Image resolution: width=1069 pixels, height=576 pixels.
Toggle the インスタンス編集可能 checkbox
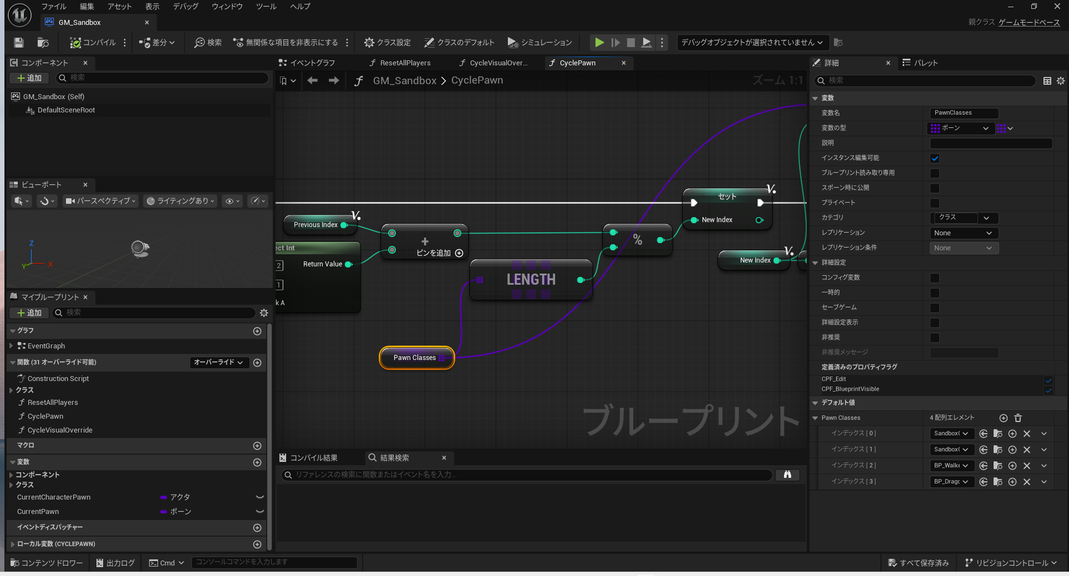click(x=935, y=158)
